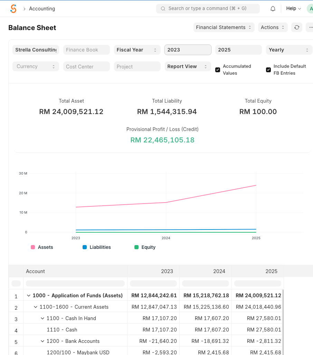The width and height of the screenshot is (313, 355).
Task: Toggle the Accumulated Values checkbox
Action: [218, 70]
